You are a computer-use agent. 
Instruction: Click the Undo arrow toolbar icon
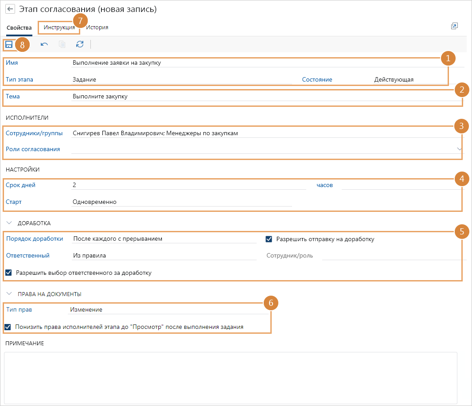(x=44, y=44)
